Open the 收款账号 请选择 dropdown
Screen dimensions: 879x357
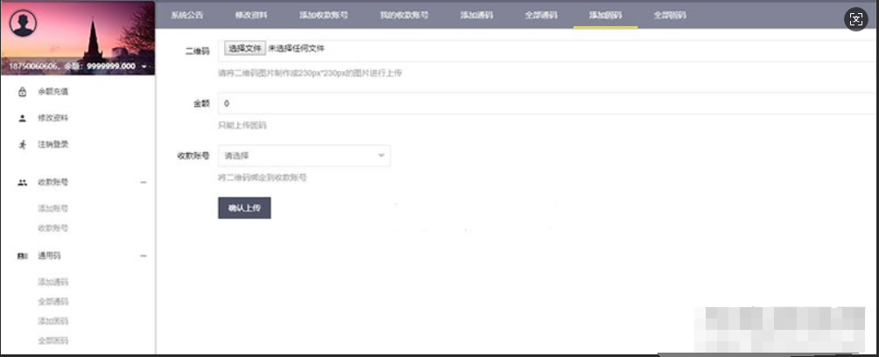point(304,155)
